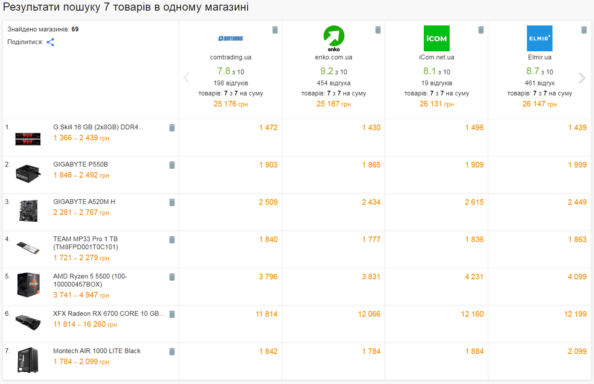Open Montech AIR 1000 LITE case thumbnail
Image resolution: width=594 pixels, height=384 pixels.
coord(28,360)
